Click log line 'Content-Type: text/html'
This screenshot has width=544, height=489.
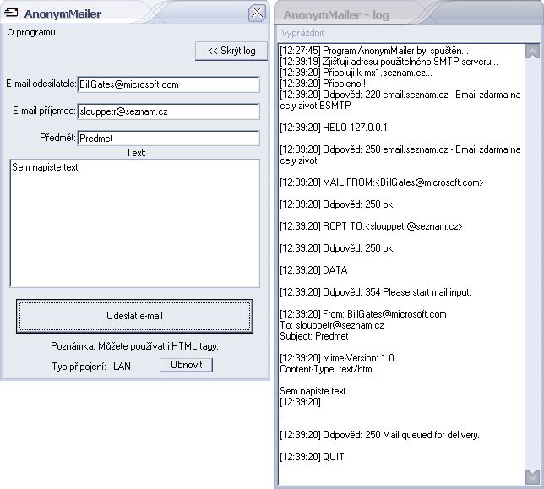point(327,369)
